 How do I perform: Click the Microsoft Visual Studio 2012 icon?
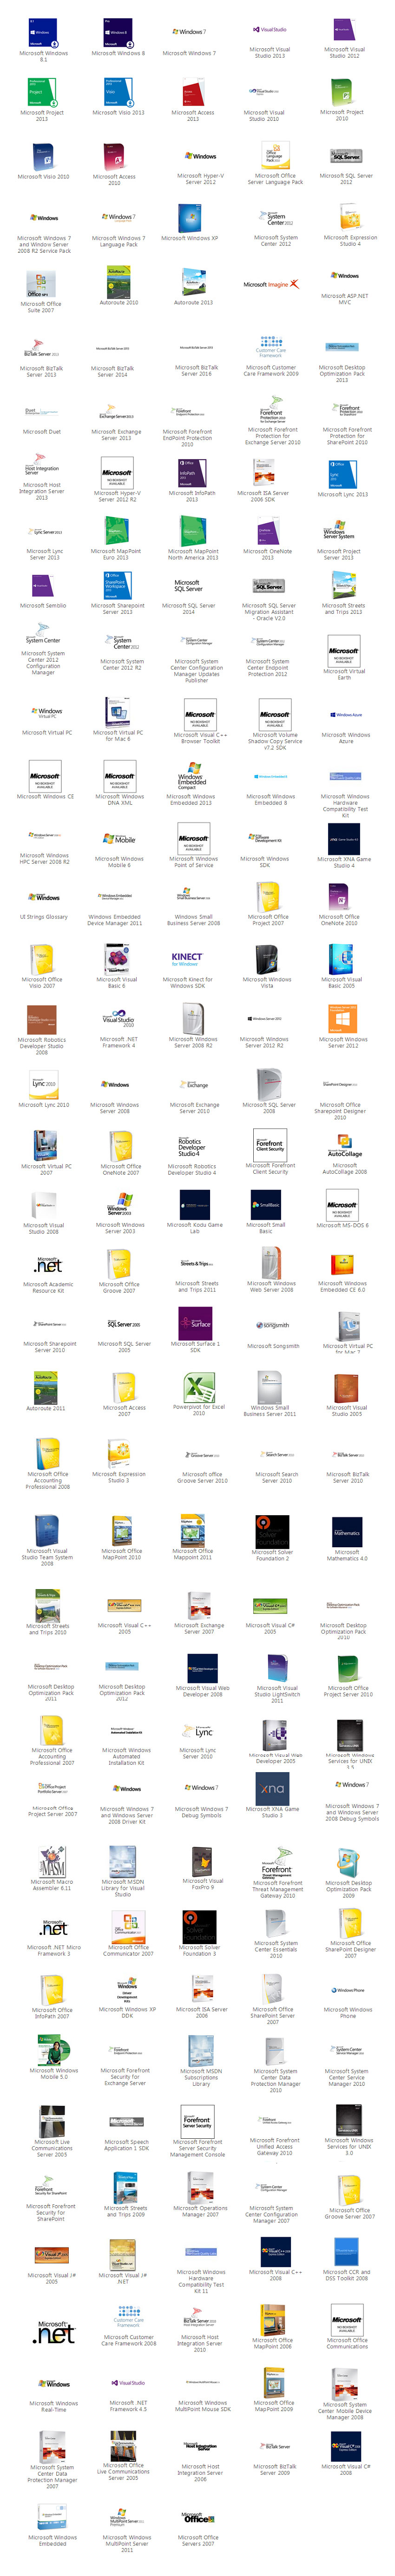pos(345,30)
